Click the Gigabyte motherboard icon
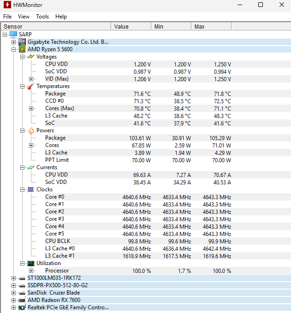The image size is (291, 313). [x=22, y=42]
